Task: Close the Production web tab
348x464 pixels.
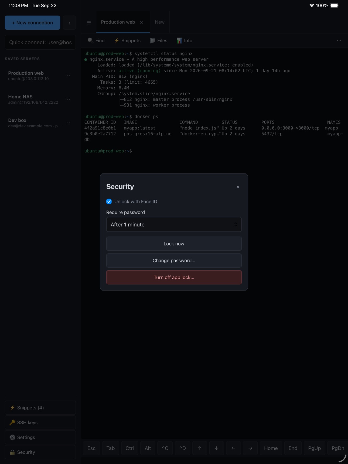Action: (x=141, y=22)
